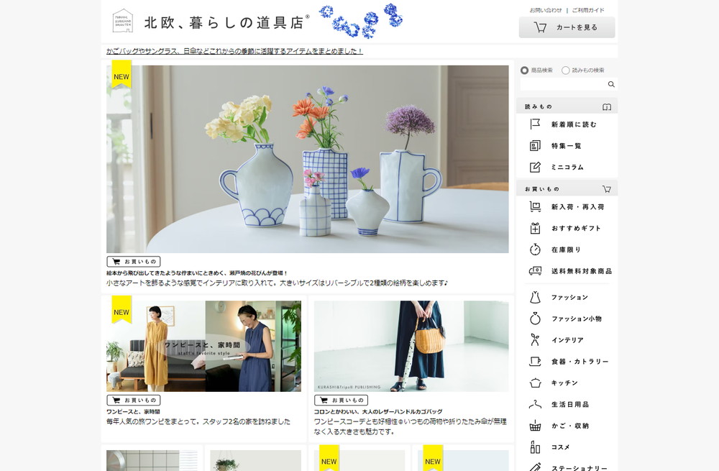Open ワンピースと、家時間 title link

[x=134, y=412]
